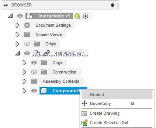The width and height of the screenshot is (156, 128).
Task: Collapse the 4x8 PLATE v2:1 tree node
Action: pos(17,53)
